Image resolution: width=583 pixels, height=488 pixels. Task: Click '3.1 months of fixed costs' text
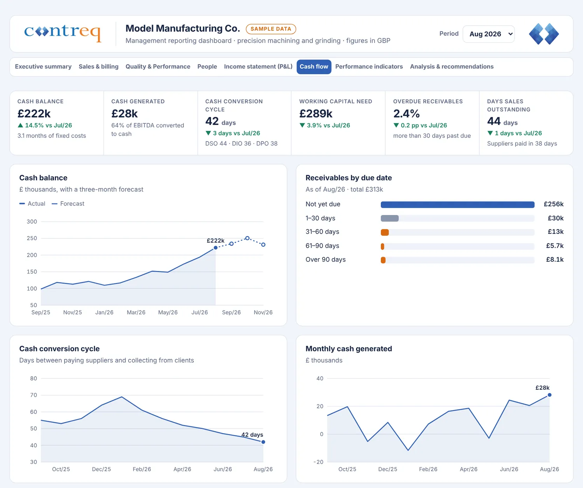click(x=52, y=136)
